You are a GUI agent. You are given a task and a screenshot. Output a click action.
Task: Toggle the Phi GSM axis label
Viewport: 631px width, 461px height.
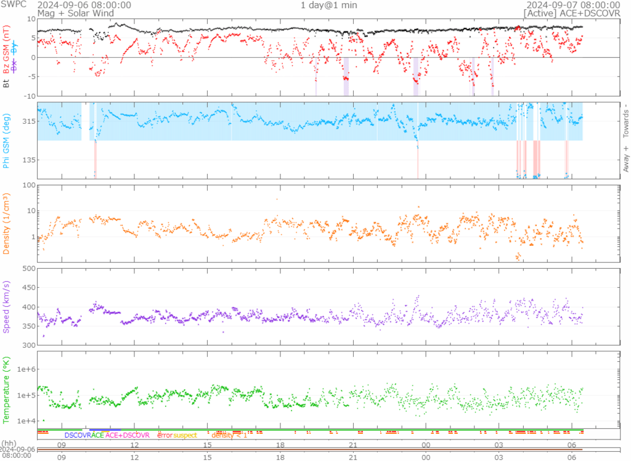pyautogui.click(x=6, y=141)
